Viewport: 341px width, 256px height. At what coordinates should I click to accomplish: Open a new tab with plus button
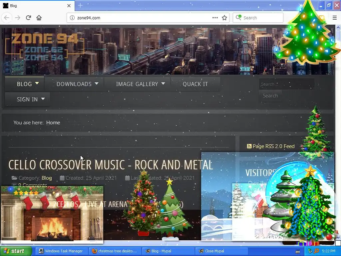[80, 5]
